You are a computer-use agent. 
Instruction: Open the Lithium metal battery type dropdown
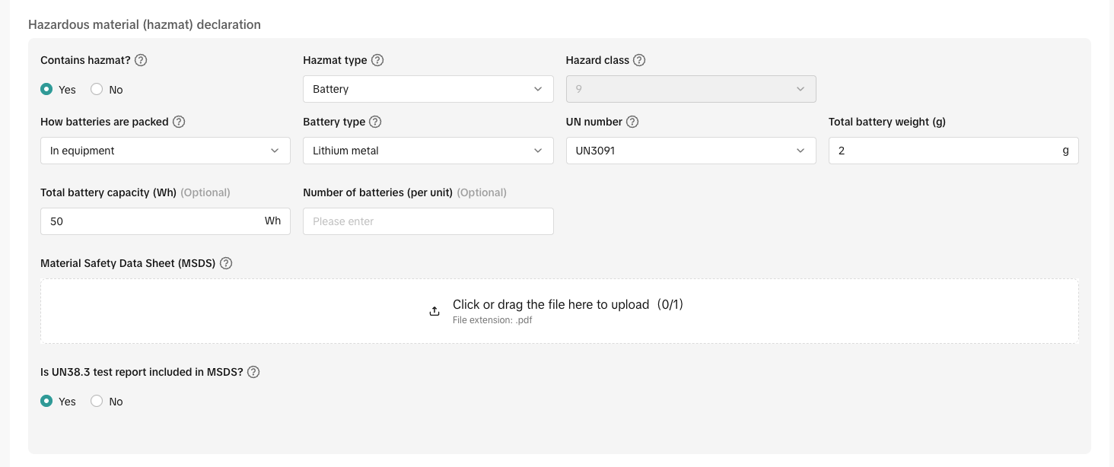(x=428, y=151)
